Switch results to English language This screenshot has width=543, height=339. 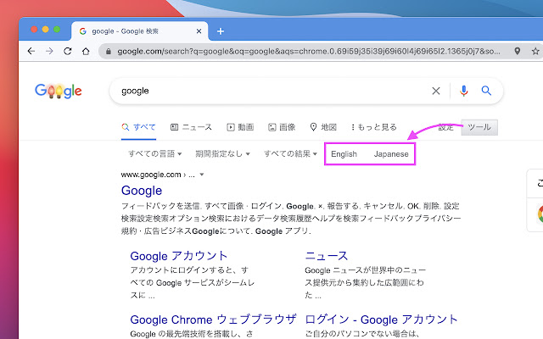click(x=344, y=154)
